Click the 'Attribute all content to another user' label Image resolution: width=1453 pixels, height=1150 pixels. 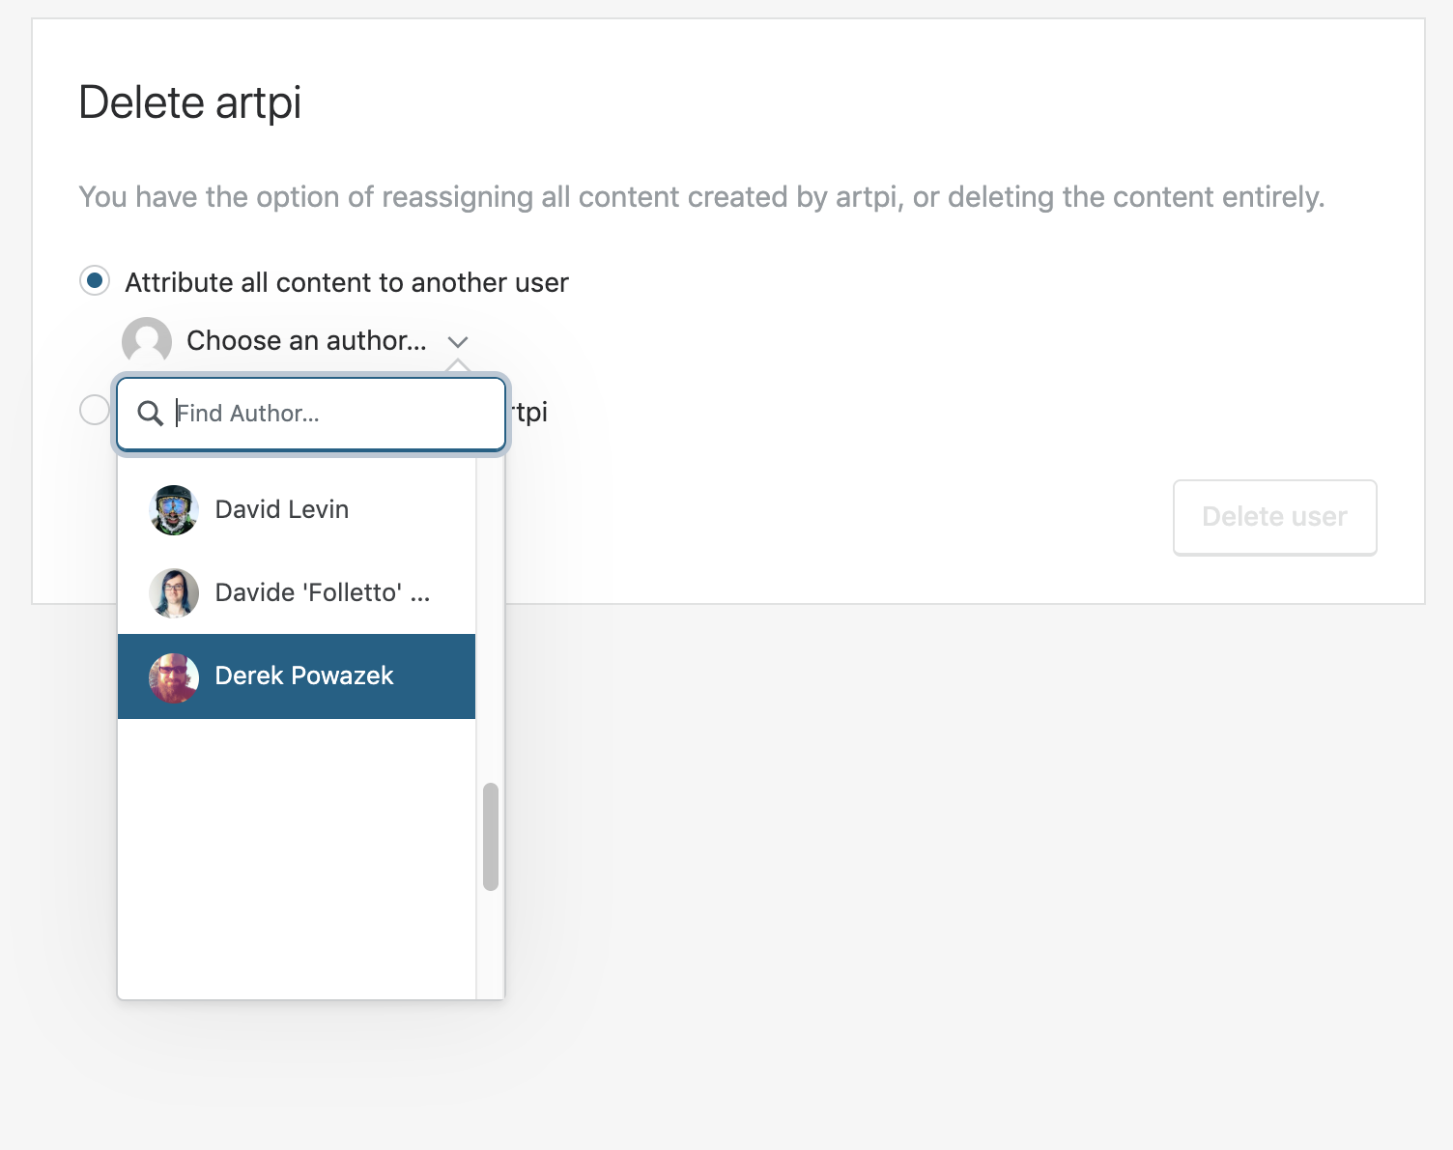click(x=347, y=282)
